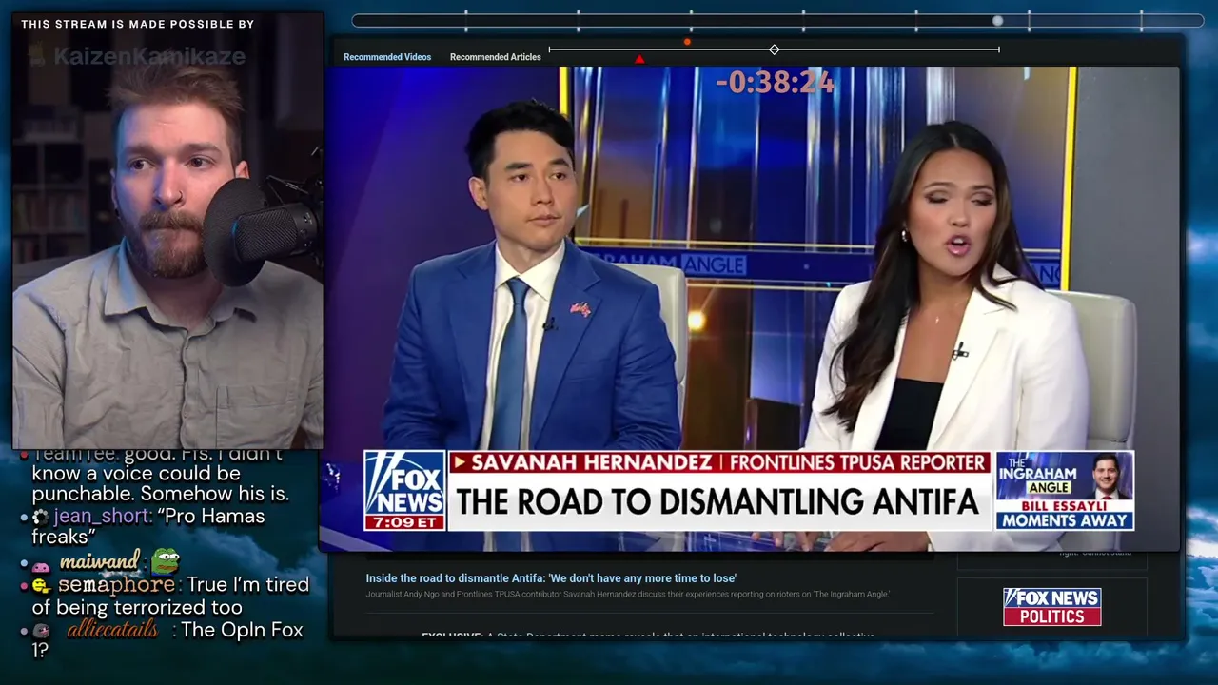The width and height of the screenshot is (1218, 685).
Task: Click the Pepe frog emote in maiwand's message
Action: pos(166,560)
